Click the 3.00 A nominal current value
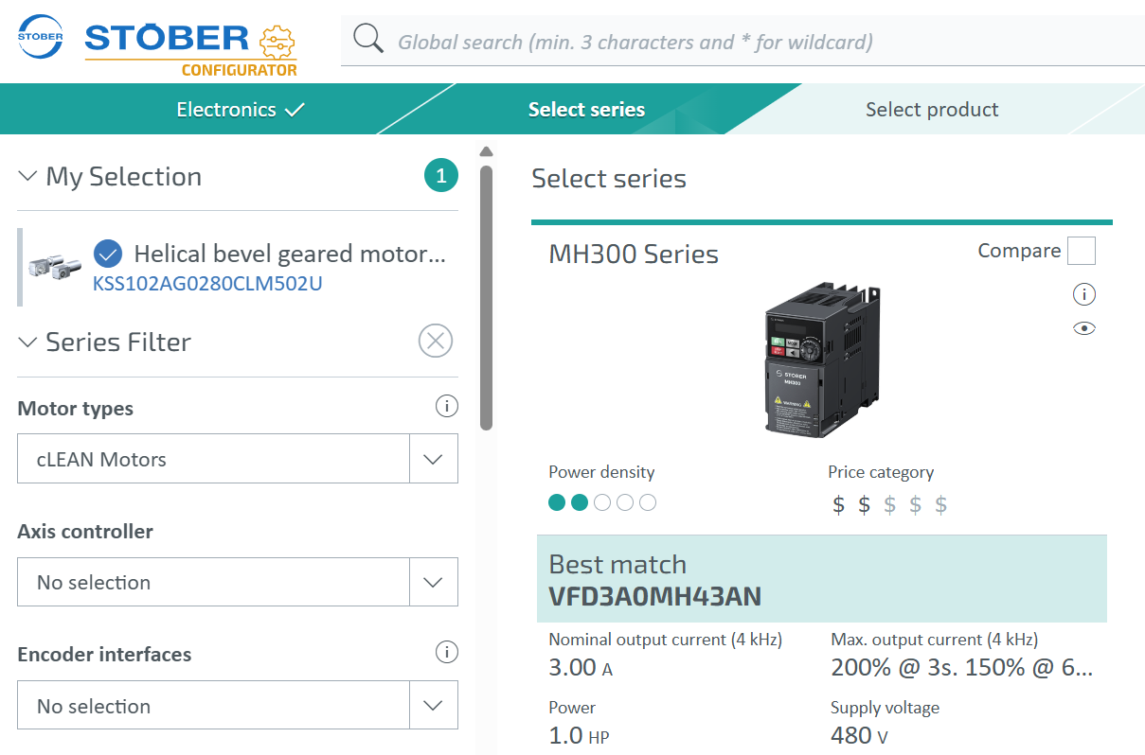The height and width of the screenshot is (755, 1145). 581,667
